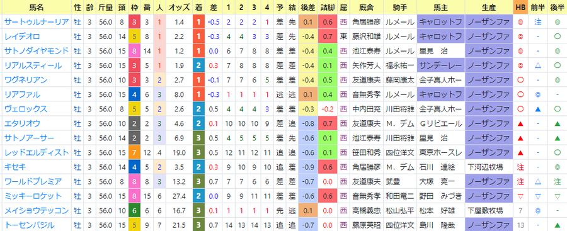Select trainer cell 高橋義忠

[x=367, y=210]
